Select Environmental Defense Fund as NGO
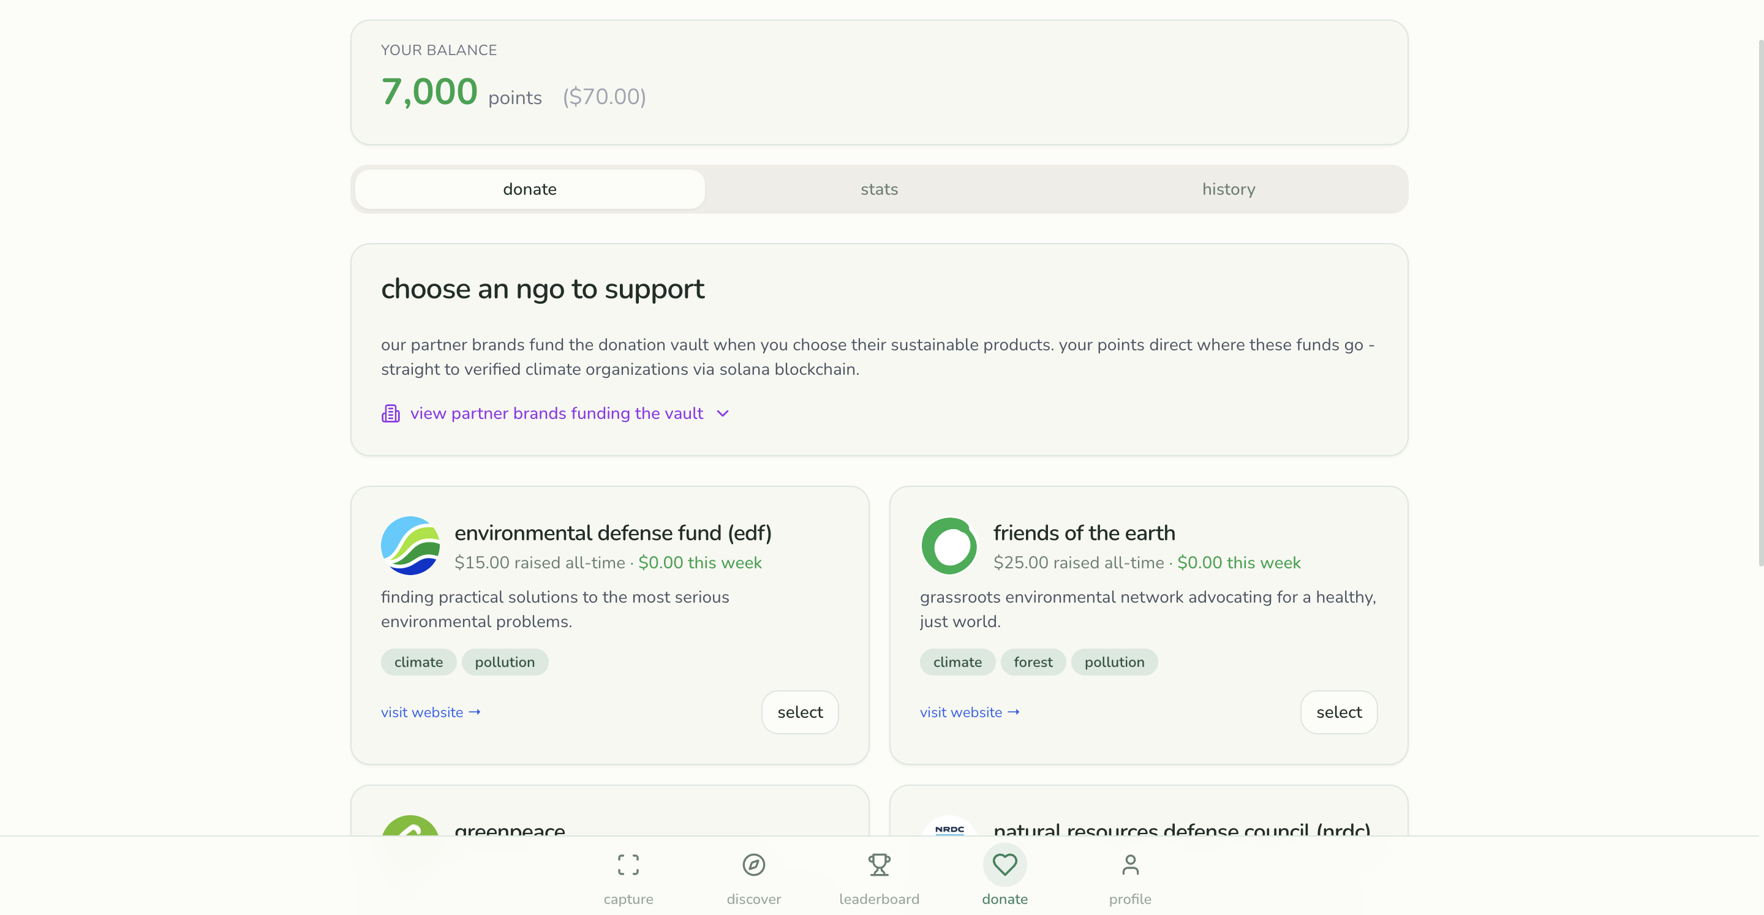The width and height of the screenshot is (1764, 915). 800,712
